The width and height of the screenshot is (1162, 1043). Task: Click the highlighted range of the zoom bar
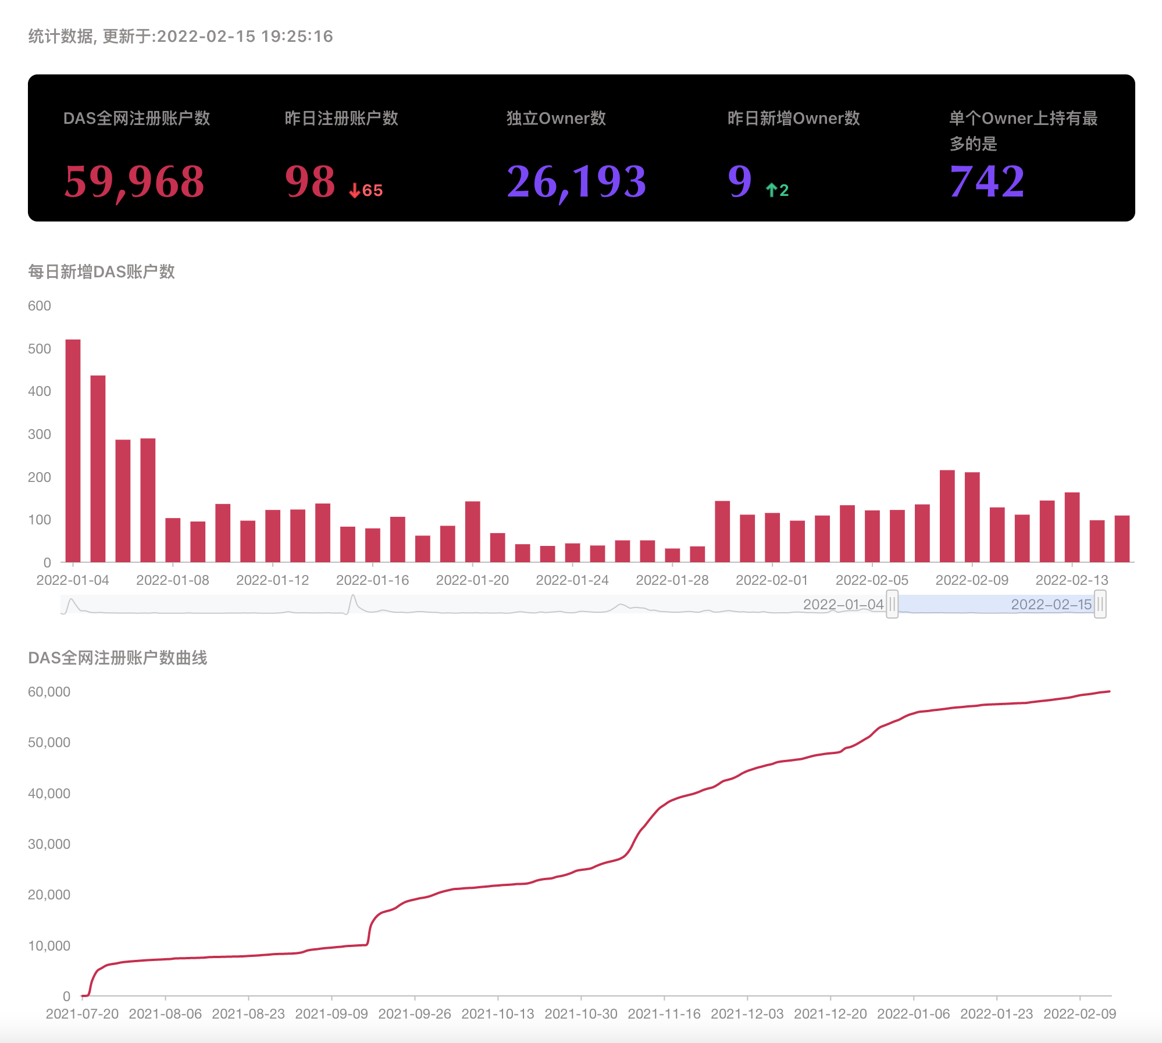[996, 605]
